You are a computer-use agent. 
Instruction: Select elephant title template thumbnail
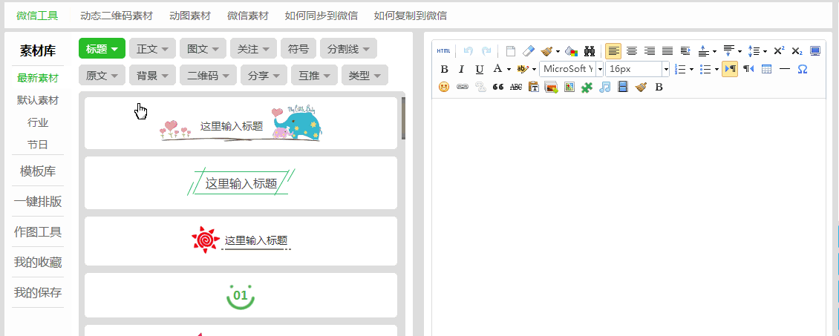pyautogui.click(x=241, y=123)
